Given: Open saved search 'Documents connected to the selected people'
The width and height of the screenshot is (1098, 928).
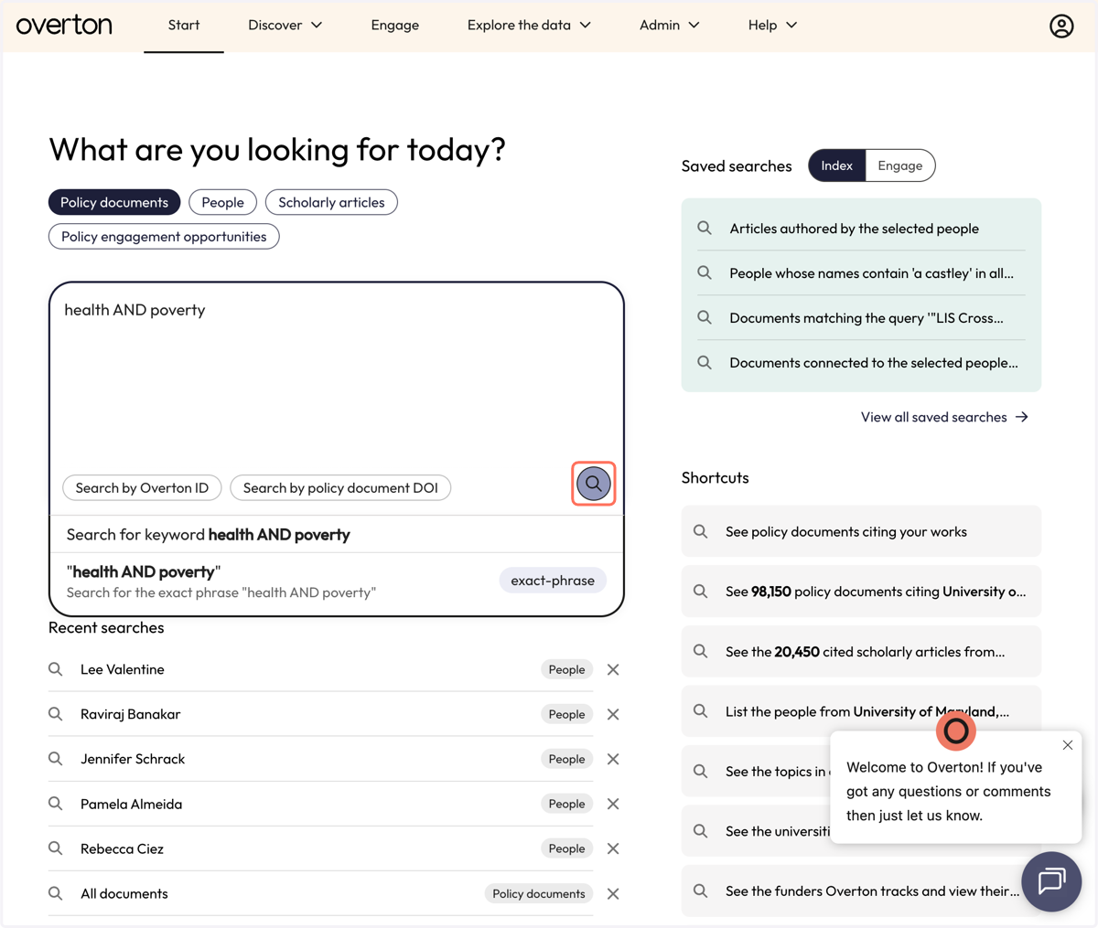Looking at the screenshot, I should pyautogui.click(x=861, y=363).
